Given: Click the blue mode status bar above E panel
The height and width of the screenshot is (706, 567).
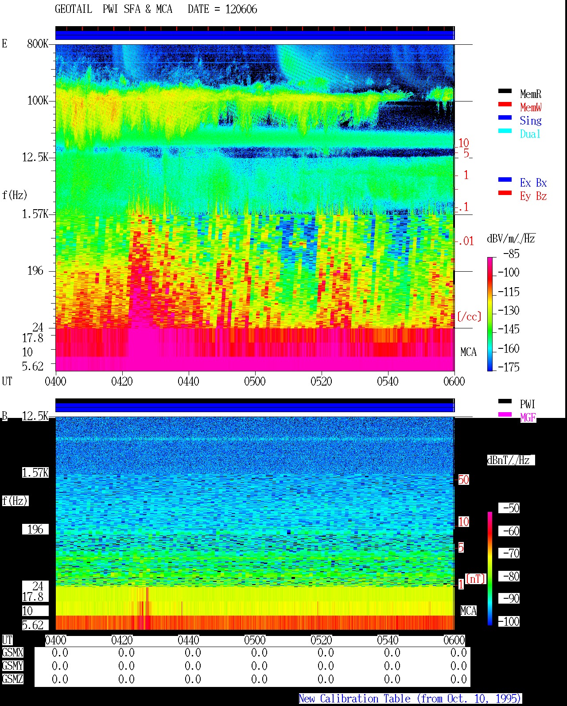Looking at the screenshot, I should [255, 35].
